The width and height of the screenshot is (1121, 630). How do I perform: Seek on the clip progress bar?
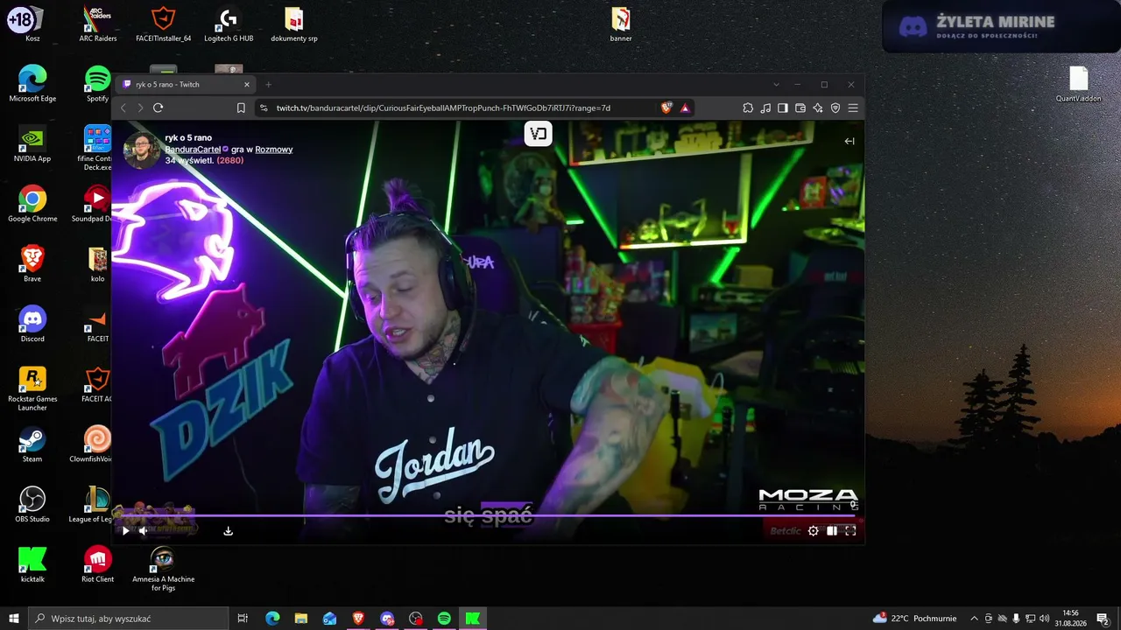487,515
